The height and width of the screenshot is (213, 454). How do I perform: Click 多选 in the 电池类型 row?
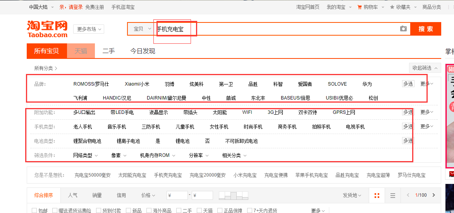click(408, 141)
